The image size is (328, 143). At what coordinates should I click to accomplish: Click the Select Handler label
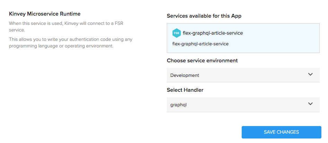(185, 90)
